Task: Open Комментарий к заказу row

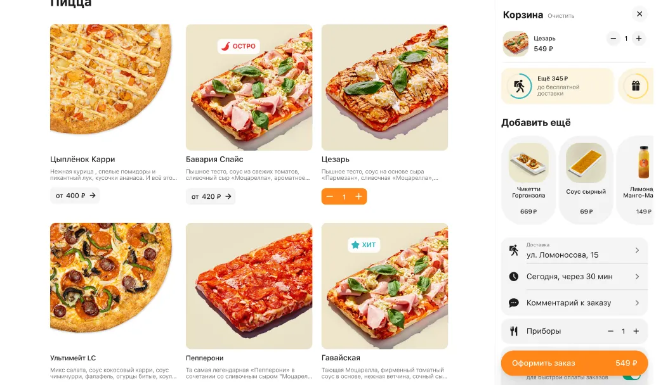Action: pos(574,303)
